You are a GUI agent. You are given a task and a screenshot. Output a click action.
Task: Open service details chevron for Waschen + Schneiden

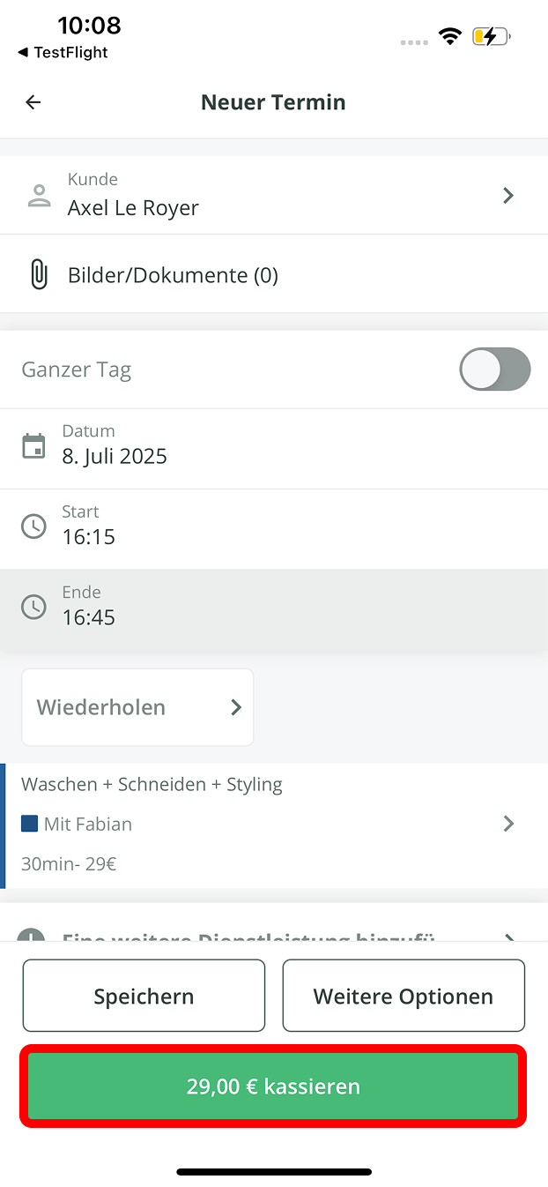pyautogui.click(x=508, y=824)
